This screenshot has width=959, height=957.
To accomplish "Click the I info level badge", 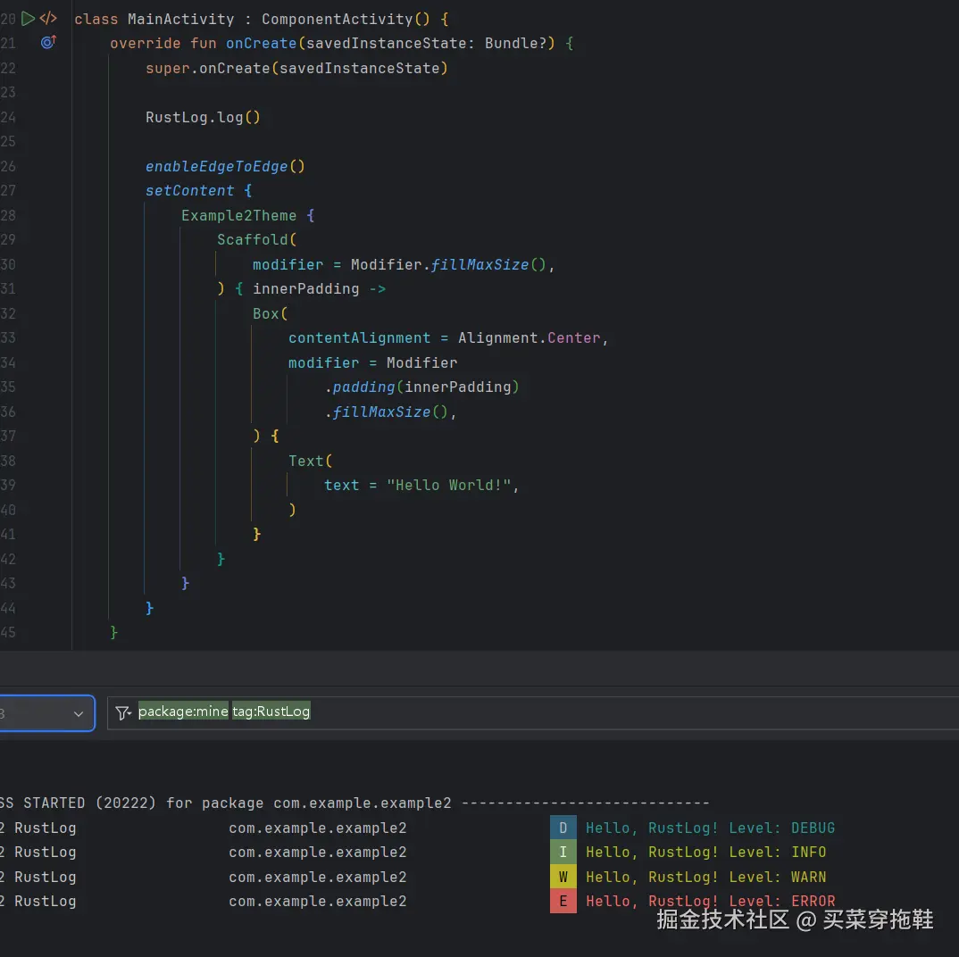I will tap(563, 852).
